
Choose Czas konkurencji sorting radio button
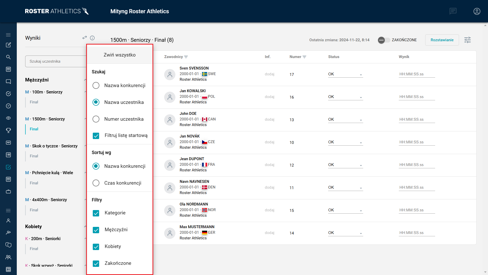coord(96,183)
